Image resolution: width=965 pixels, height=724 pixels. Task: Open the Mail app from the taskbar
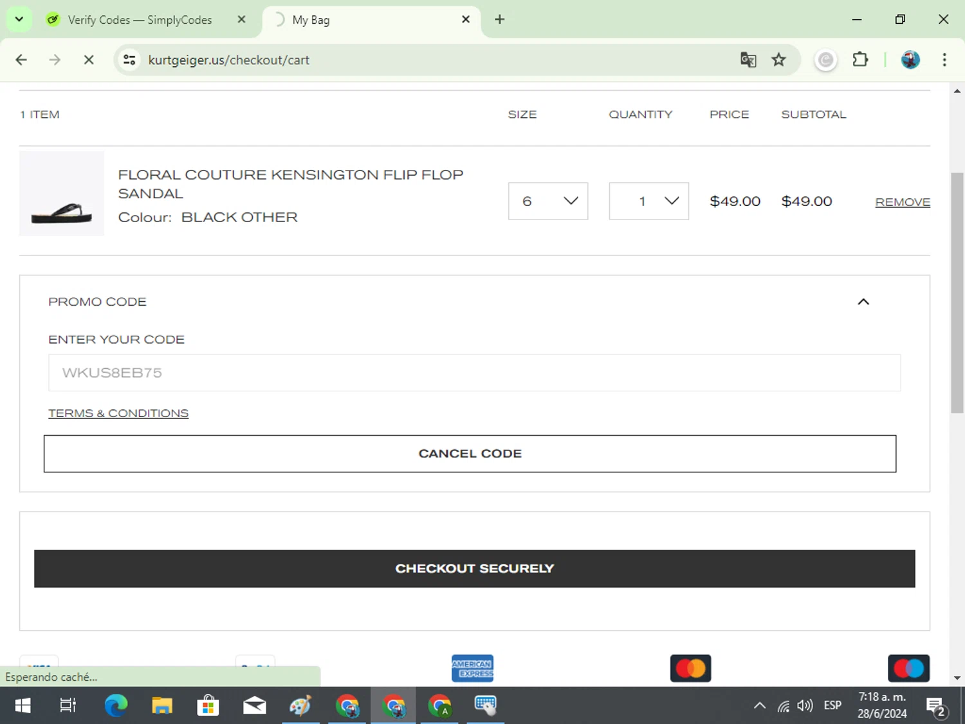pos(255,706)
